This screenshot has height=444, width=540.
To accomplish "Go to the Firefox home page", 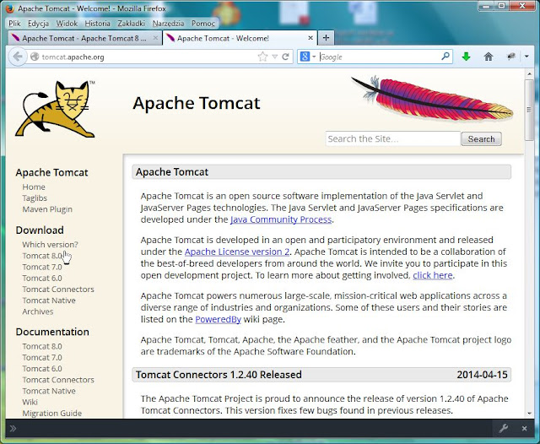I will (x=488, y=57).
